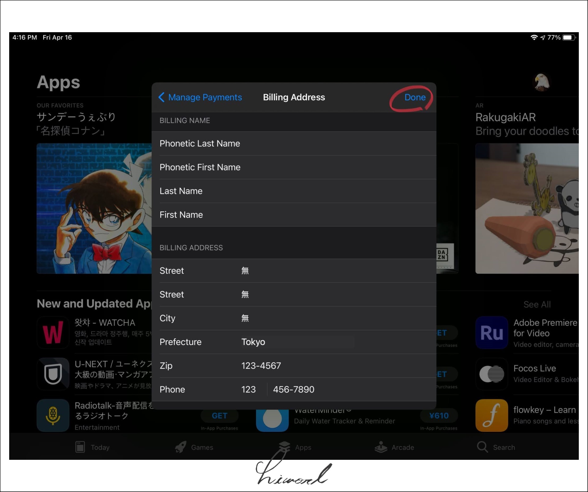Get the Radiotalk app
The width and height of the screenshot is (588, 492).
pyautogui.click(x=219, y=416)
